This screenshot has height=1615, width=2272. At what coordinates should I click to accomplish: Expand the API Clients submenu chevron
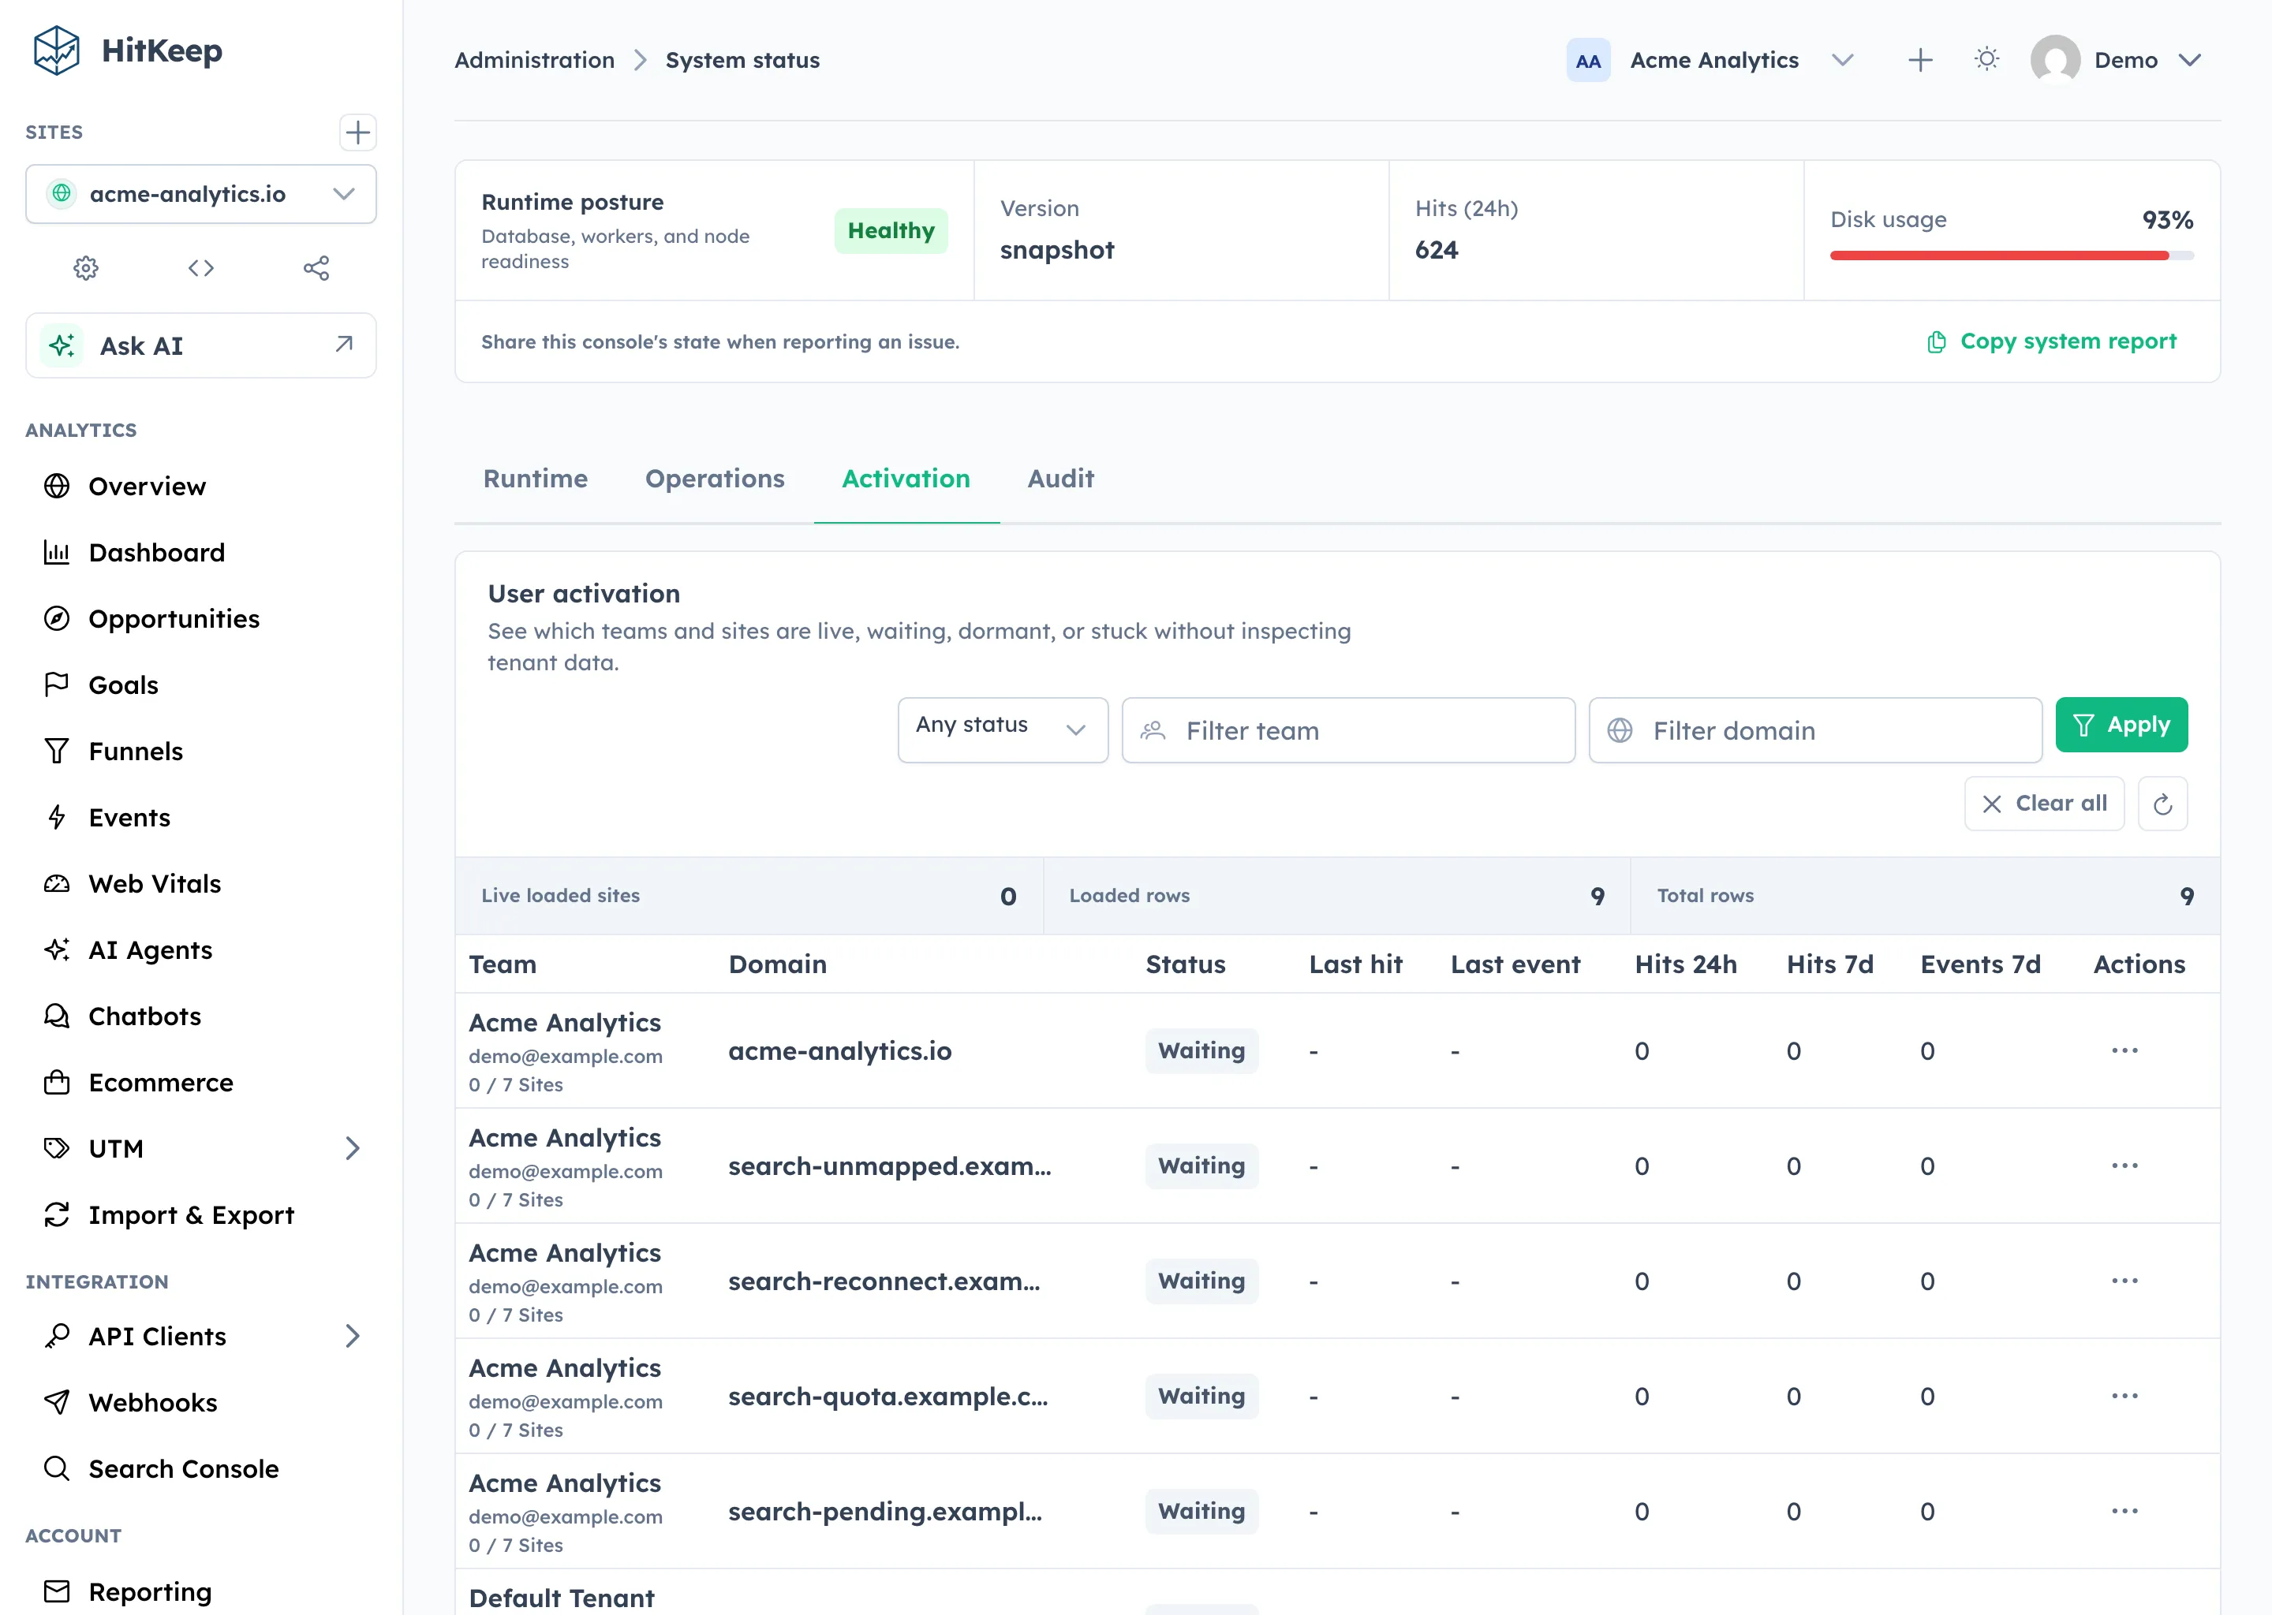[352, 1336]
